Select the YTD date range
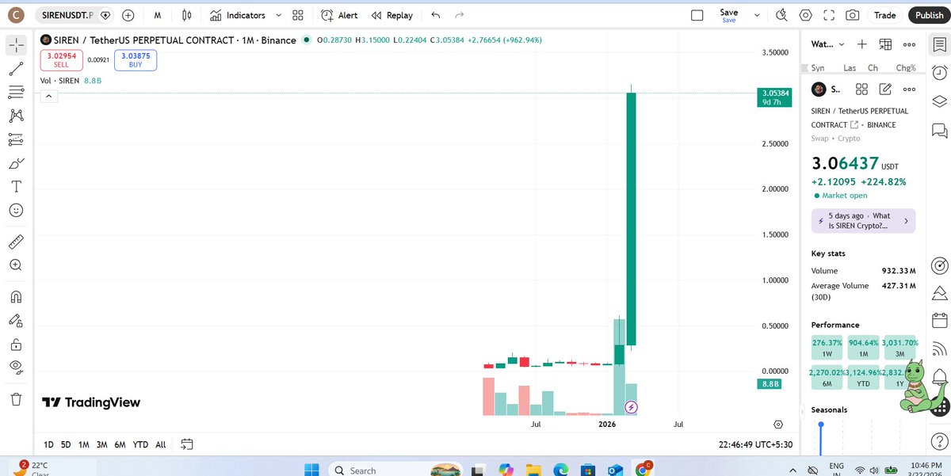Screen dimensions: 951x476 click(x=140, y=444)
